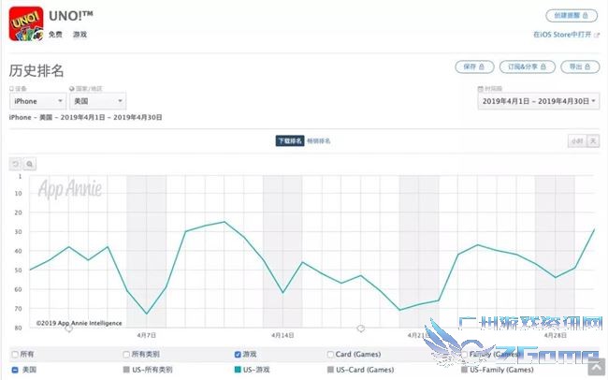Uncheck the 游戏 checkbox

coord(238,355)
